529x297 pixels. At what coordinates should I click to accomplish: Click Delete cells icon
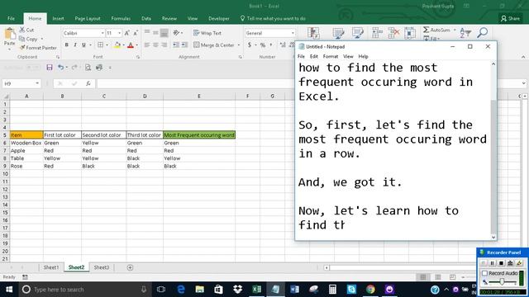point(393,33)
